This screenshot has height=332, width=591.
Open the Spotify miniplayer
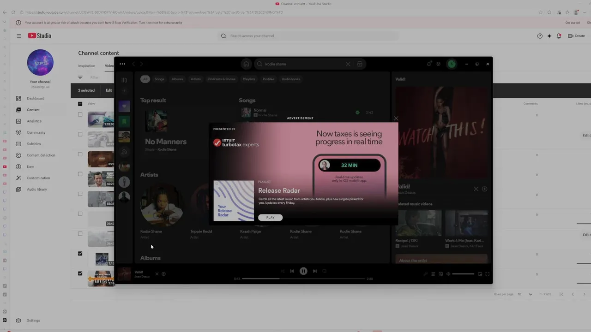pos(480,274)
